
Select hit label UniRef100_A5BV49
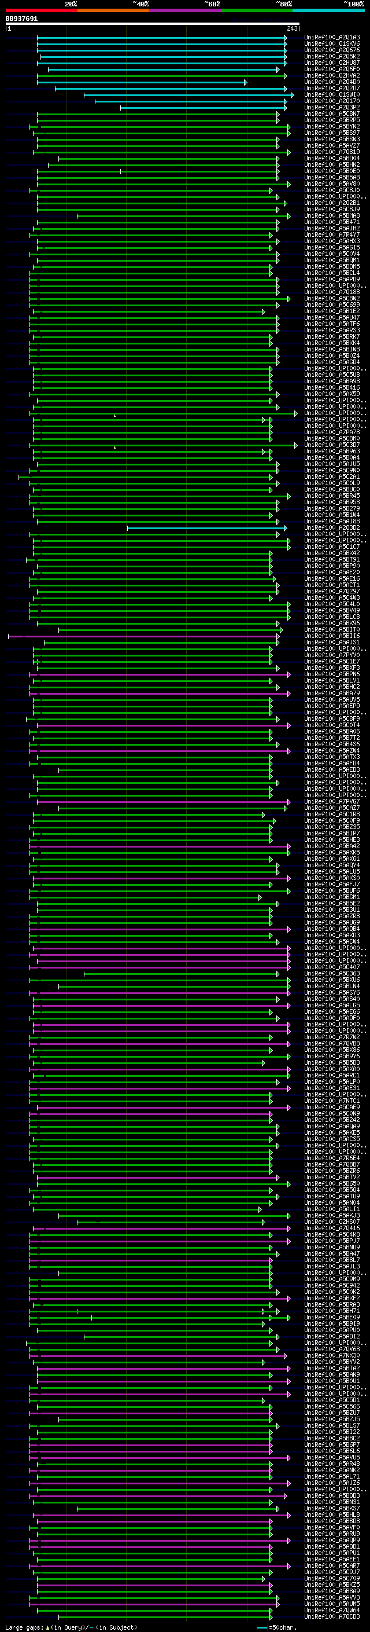[332, 611]
